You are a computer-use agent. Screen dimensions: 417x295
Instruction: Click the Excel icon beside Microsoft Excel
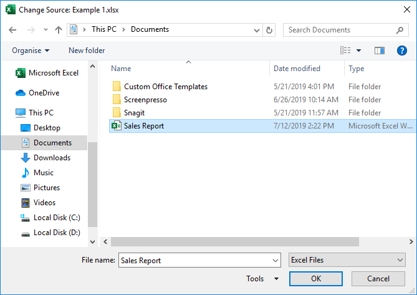click(x=21, y=73)
